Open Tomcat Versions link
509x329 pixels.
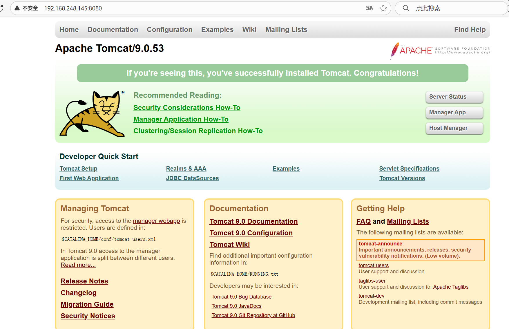coord(402,178)
